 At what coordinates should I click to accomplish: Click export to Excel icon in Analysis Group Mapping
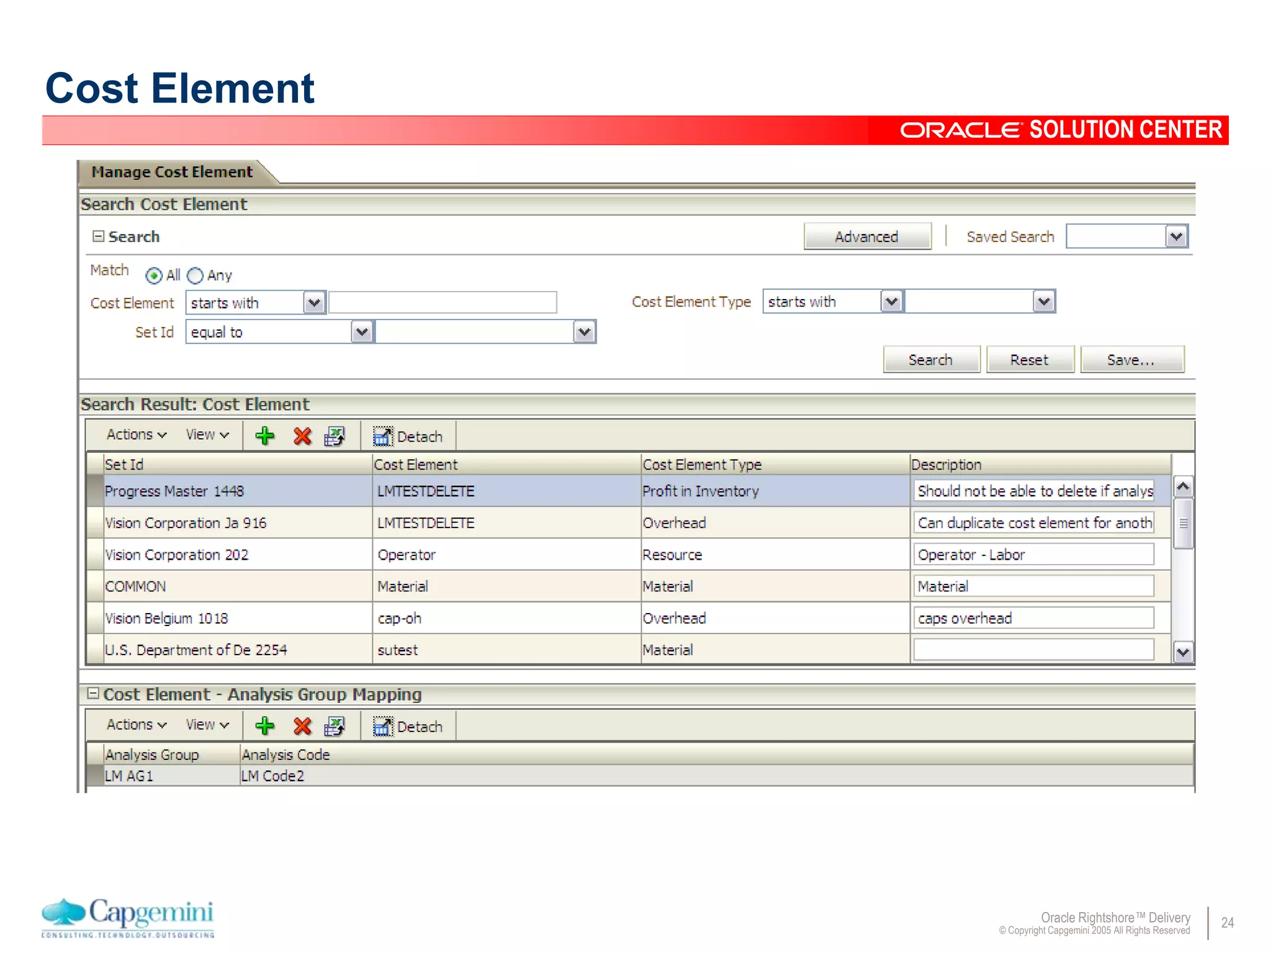pos(335,726)
